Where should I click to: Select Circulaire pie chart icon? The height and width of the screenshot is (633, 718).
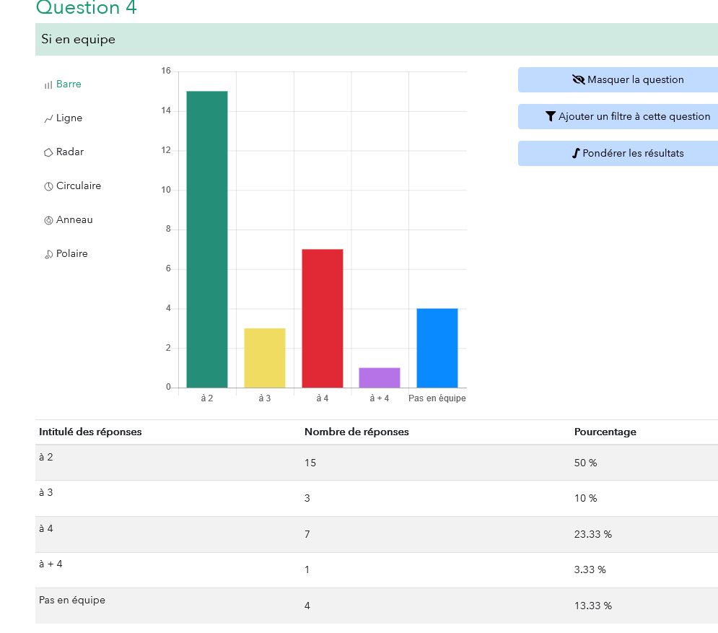coord(48,186)
